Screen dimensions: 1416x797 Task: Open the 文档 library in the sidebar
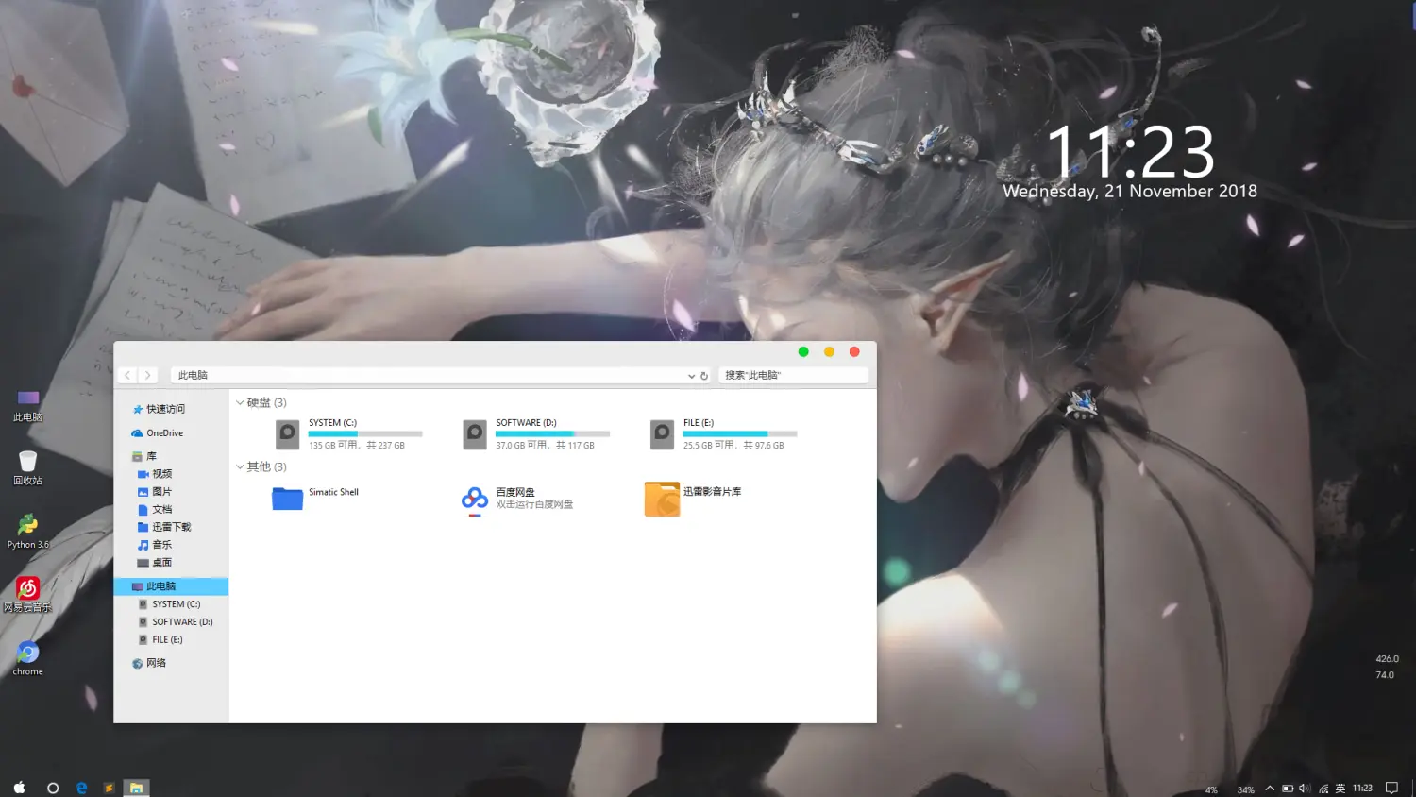[x=155, y=510]
